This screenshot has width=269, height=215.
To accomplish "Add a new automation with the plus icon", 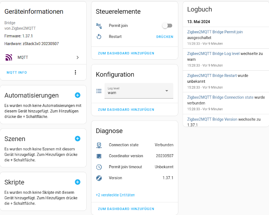I will pos(77,95).
